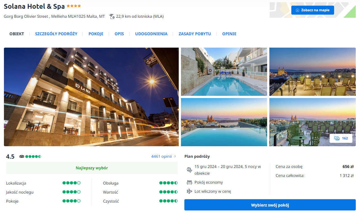Click the Wartość rating circles
The image size is (360, 213).
168,192
